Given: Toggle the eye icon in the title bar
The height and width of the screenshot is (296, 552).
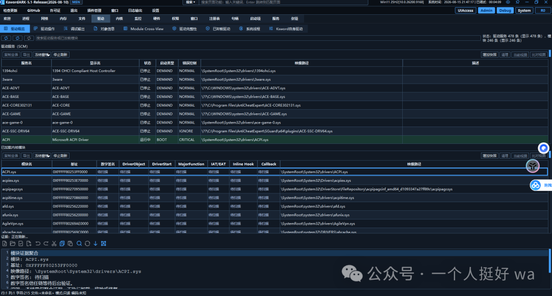Looking at the screenshot, I should (x=508, y=2).
